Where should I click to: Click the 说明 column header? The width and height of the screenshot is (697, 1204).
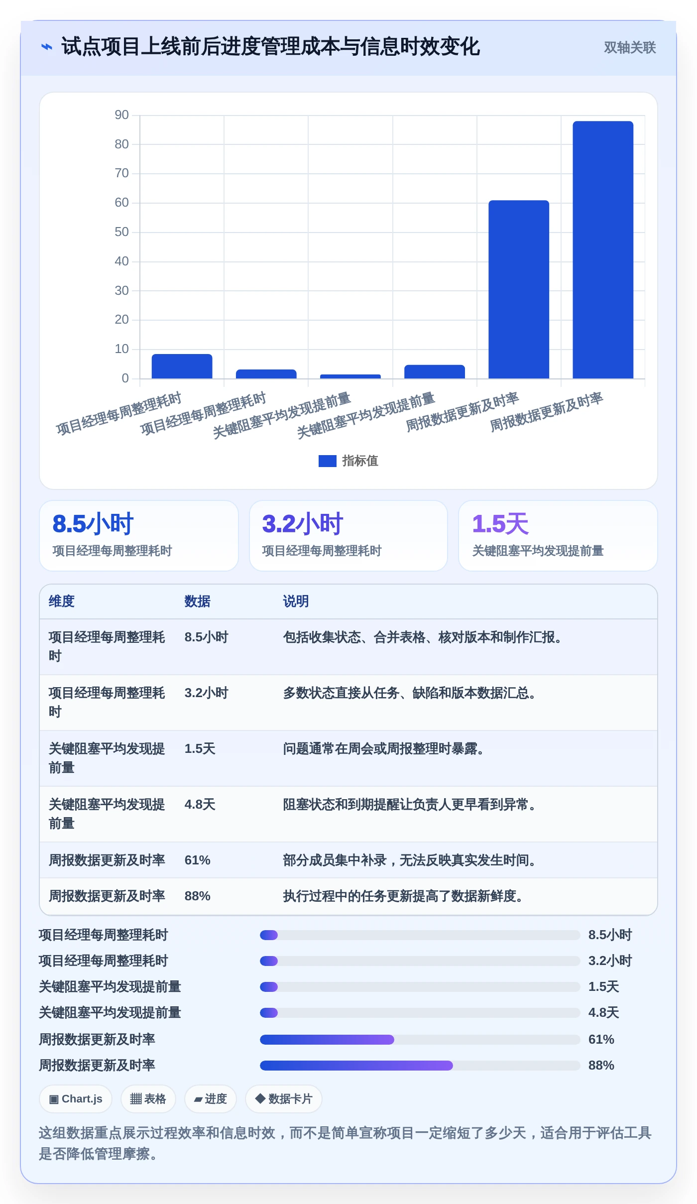(296, 602)
